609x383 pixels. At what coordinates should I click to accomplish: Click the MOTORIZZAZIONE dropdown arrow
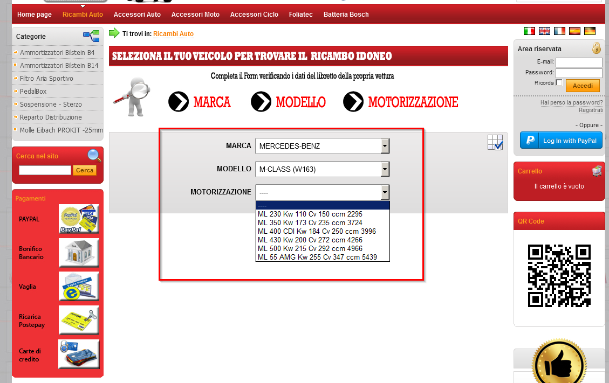pos(385,192)
